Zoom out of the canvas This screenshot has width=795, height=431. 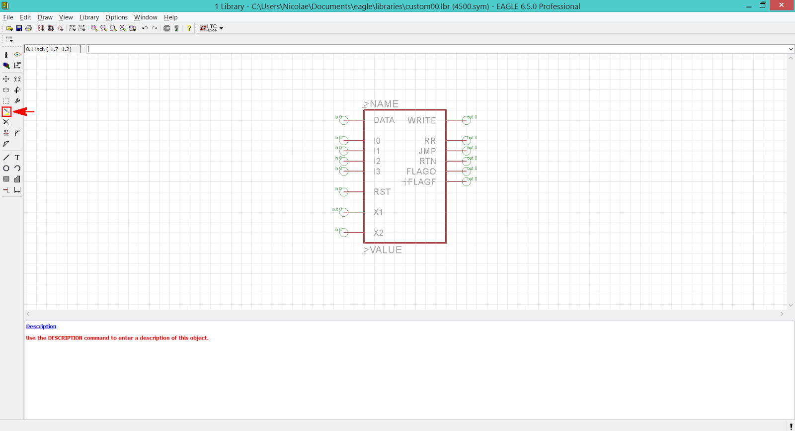pos(113,28)
